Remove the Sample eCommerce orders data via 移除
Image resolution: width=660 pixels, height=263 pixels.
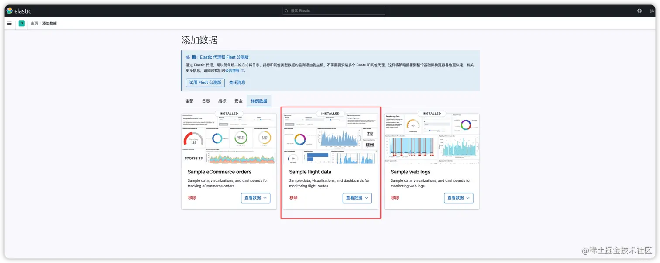point(192,198)
